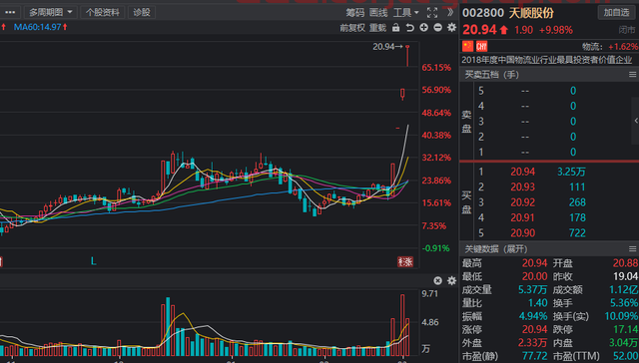Zoom out chart with minus icon
This screenshot has height=363, width=639.
tap(437, 28)
